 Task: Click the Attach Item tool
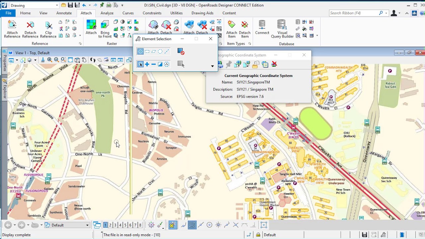click(231, 29)
